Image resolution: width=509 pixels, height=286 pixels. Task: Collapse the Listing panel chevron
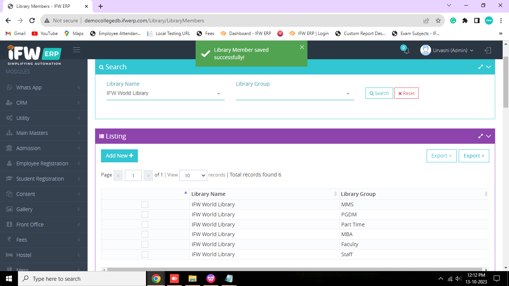[489, 136]
